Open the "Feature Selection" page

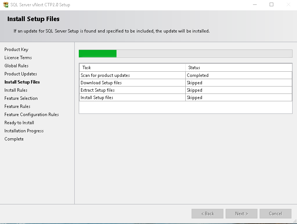[20, 98]
